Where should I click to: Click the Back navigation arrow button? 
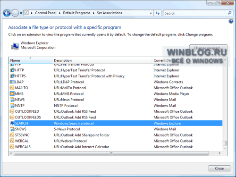(7, 13)
